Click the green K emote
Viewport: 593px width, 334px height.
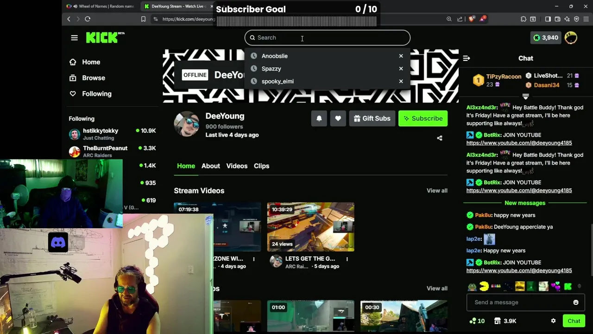pyautogui.click(x=568, y=287)
